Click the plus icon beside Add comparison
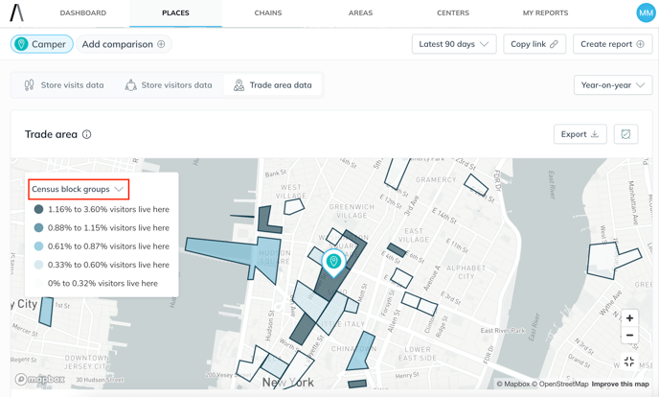This screenshot has width=659, height=397. point(161,44)
